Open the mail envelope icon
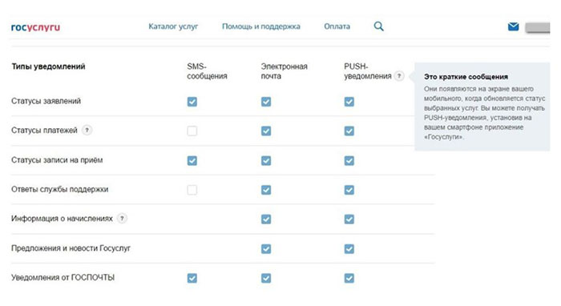 [x=514, y=26]
